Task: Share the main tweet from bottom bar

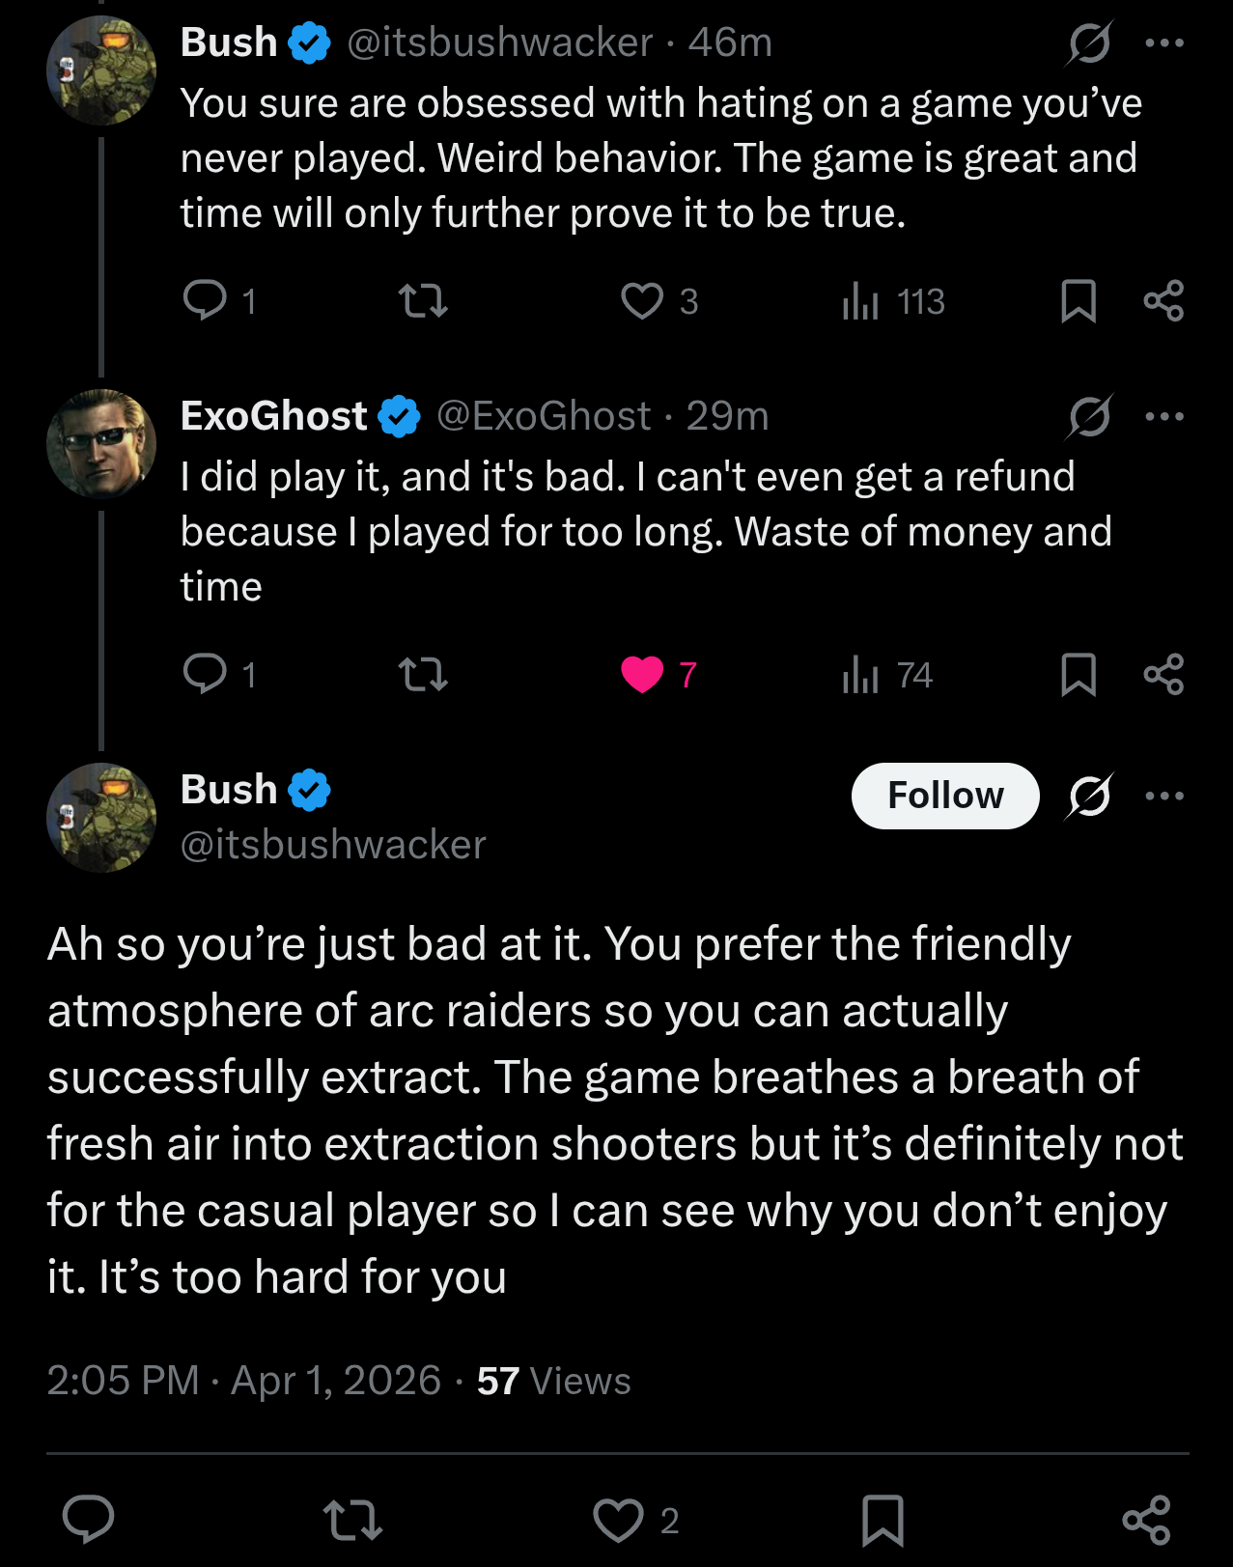Action: [x=1147, y=1520]
